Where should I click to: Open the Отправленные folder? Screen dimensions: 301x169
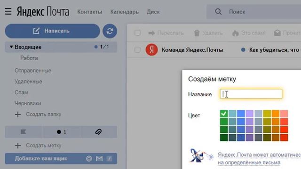tap(33, 70)
